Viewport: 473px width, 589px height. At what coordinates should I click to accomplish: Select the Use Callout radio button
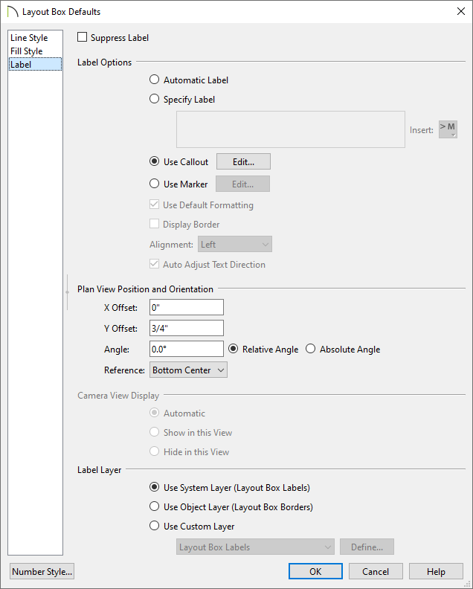[155, 161]
